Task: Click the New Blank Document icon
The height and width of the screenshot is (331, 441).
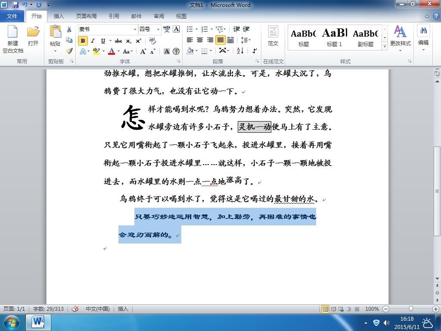Action: tap(12, 31)
